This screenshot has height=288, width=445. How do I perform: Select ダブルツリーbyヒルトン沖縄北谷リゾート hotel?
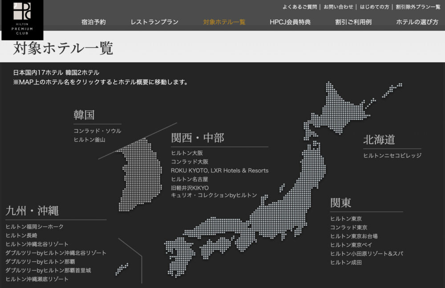(56, 253)
